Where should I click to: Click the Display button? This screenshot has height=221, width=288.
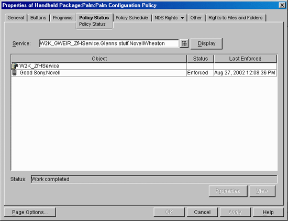[x=206, y=43]
